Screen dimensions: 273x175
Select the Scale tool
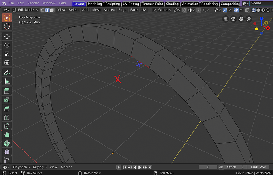click(7, 54)
